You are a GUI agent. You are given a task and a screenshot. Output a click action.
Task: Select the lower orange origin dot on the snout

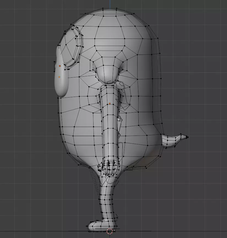point(59,77)
